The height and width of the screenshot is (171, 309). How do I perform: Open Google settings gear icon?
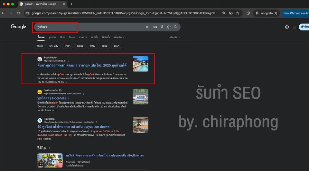[x=287, y=27]
